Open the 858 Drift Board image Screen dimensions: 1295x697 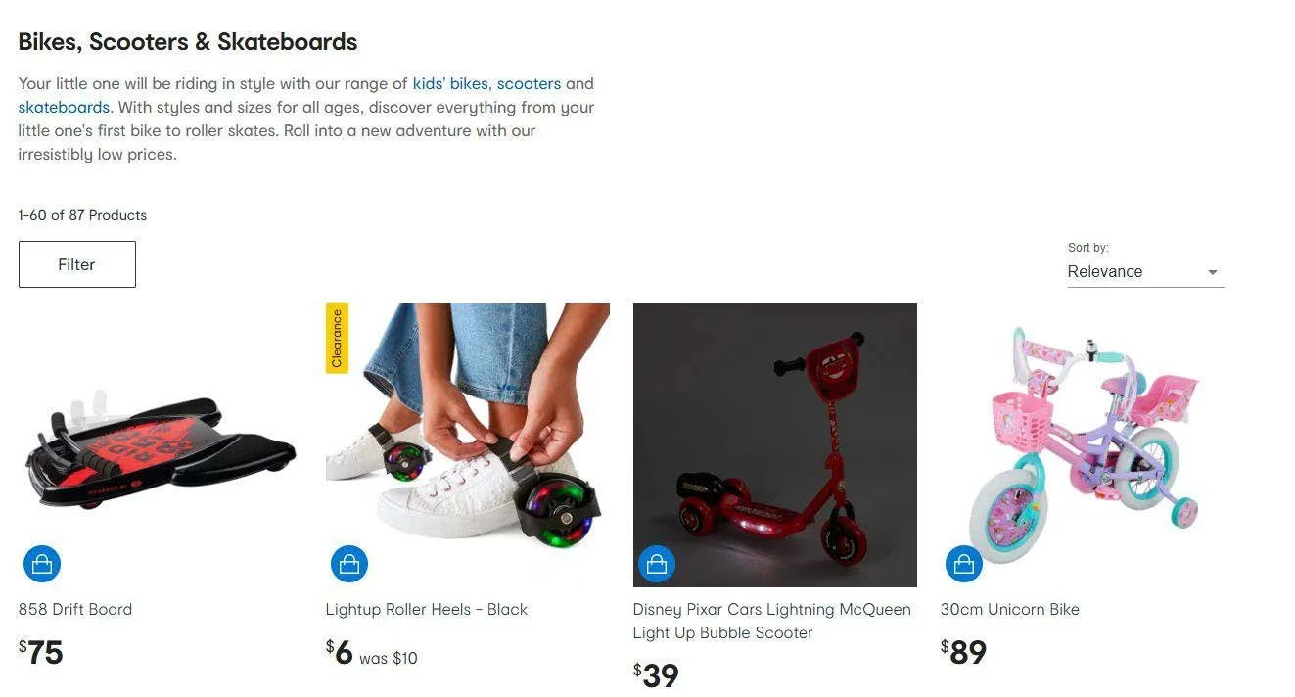(x=161, y=445)
